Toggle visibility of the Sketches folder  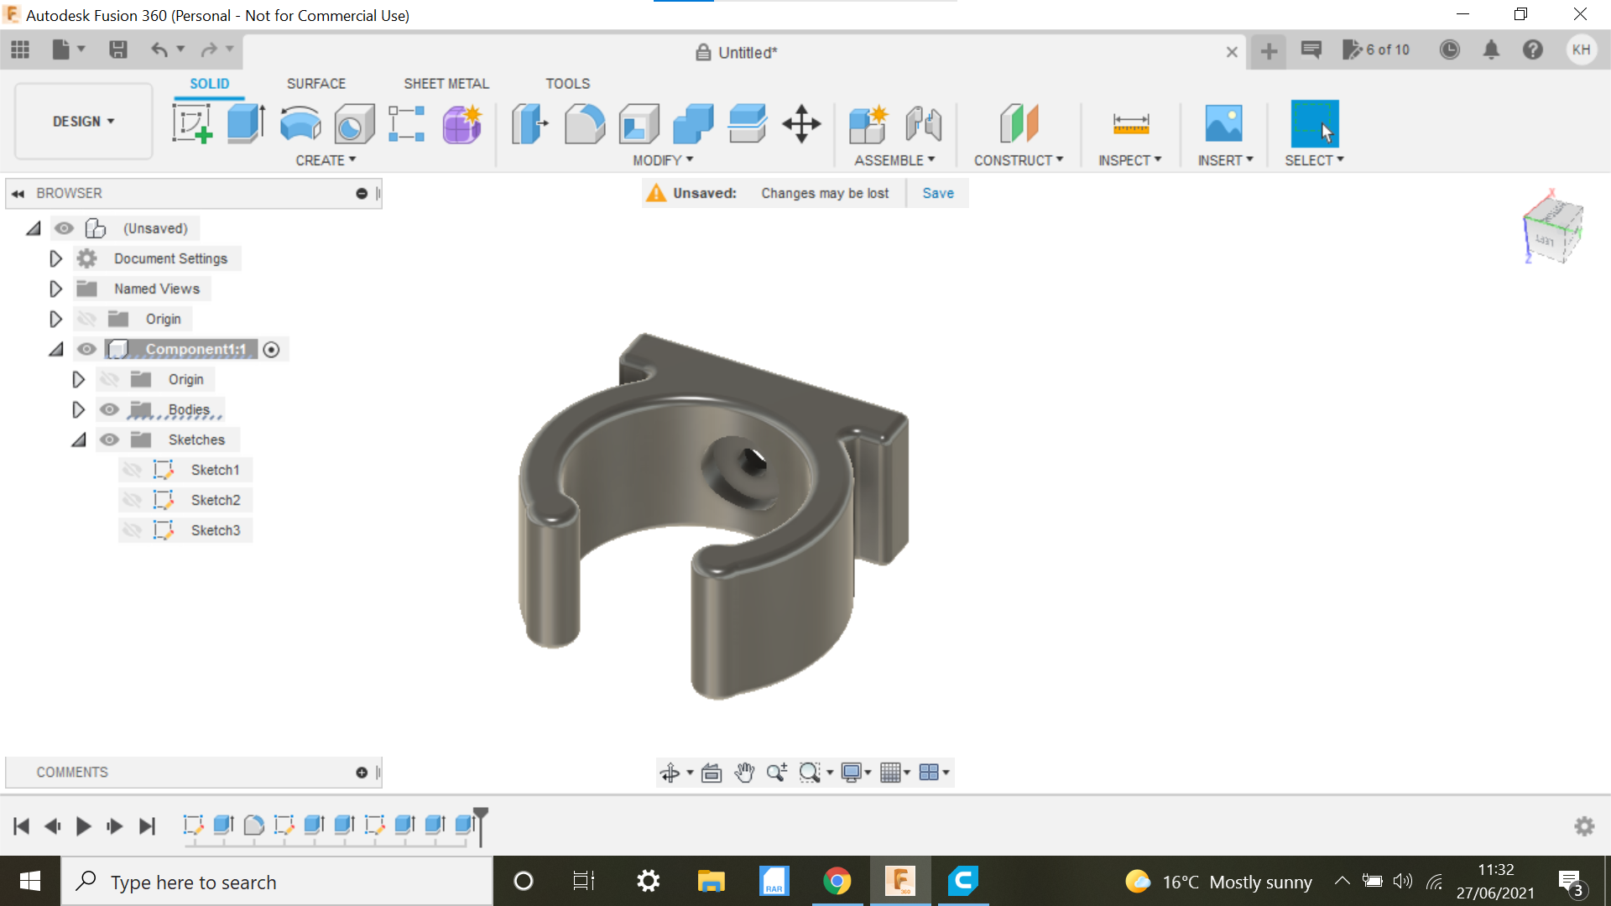point(109,440)
